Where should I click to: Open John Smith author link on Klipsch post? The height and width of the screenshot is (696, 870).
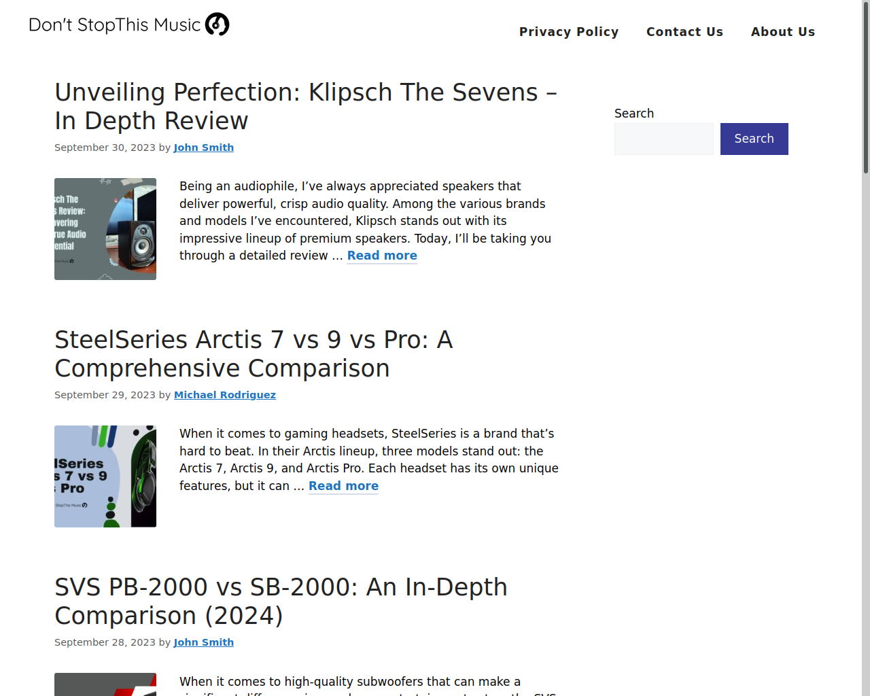tap(204, 147)
